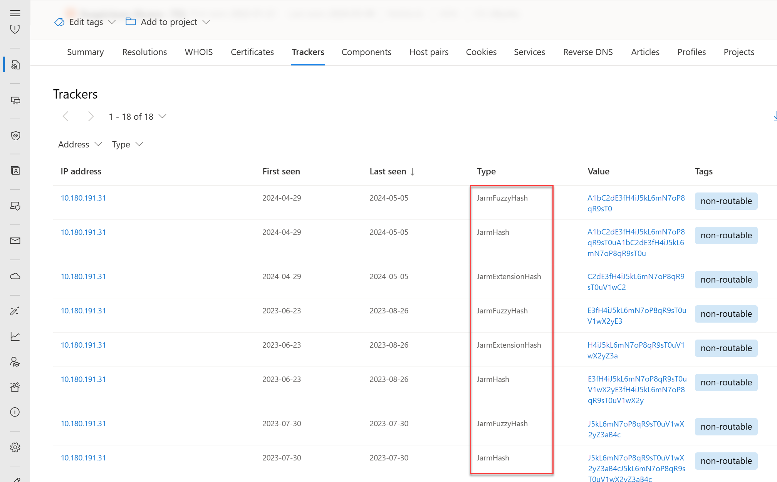Image resolution: width=777 pixels, height=482 pixels.
Task: Open the Address filter dropdown
Action: [80, 144]
